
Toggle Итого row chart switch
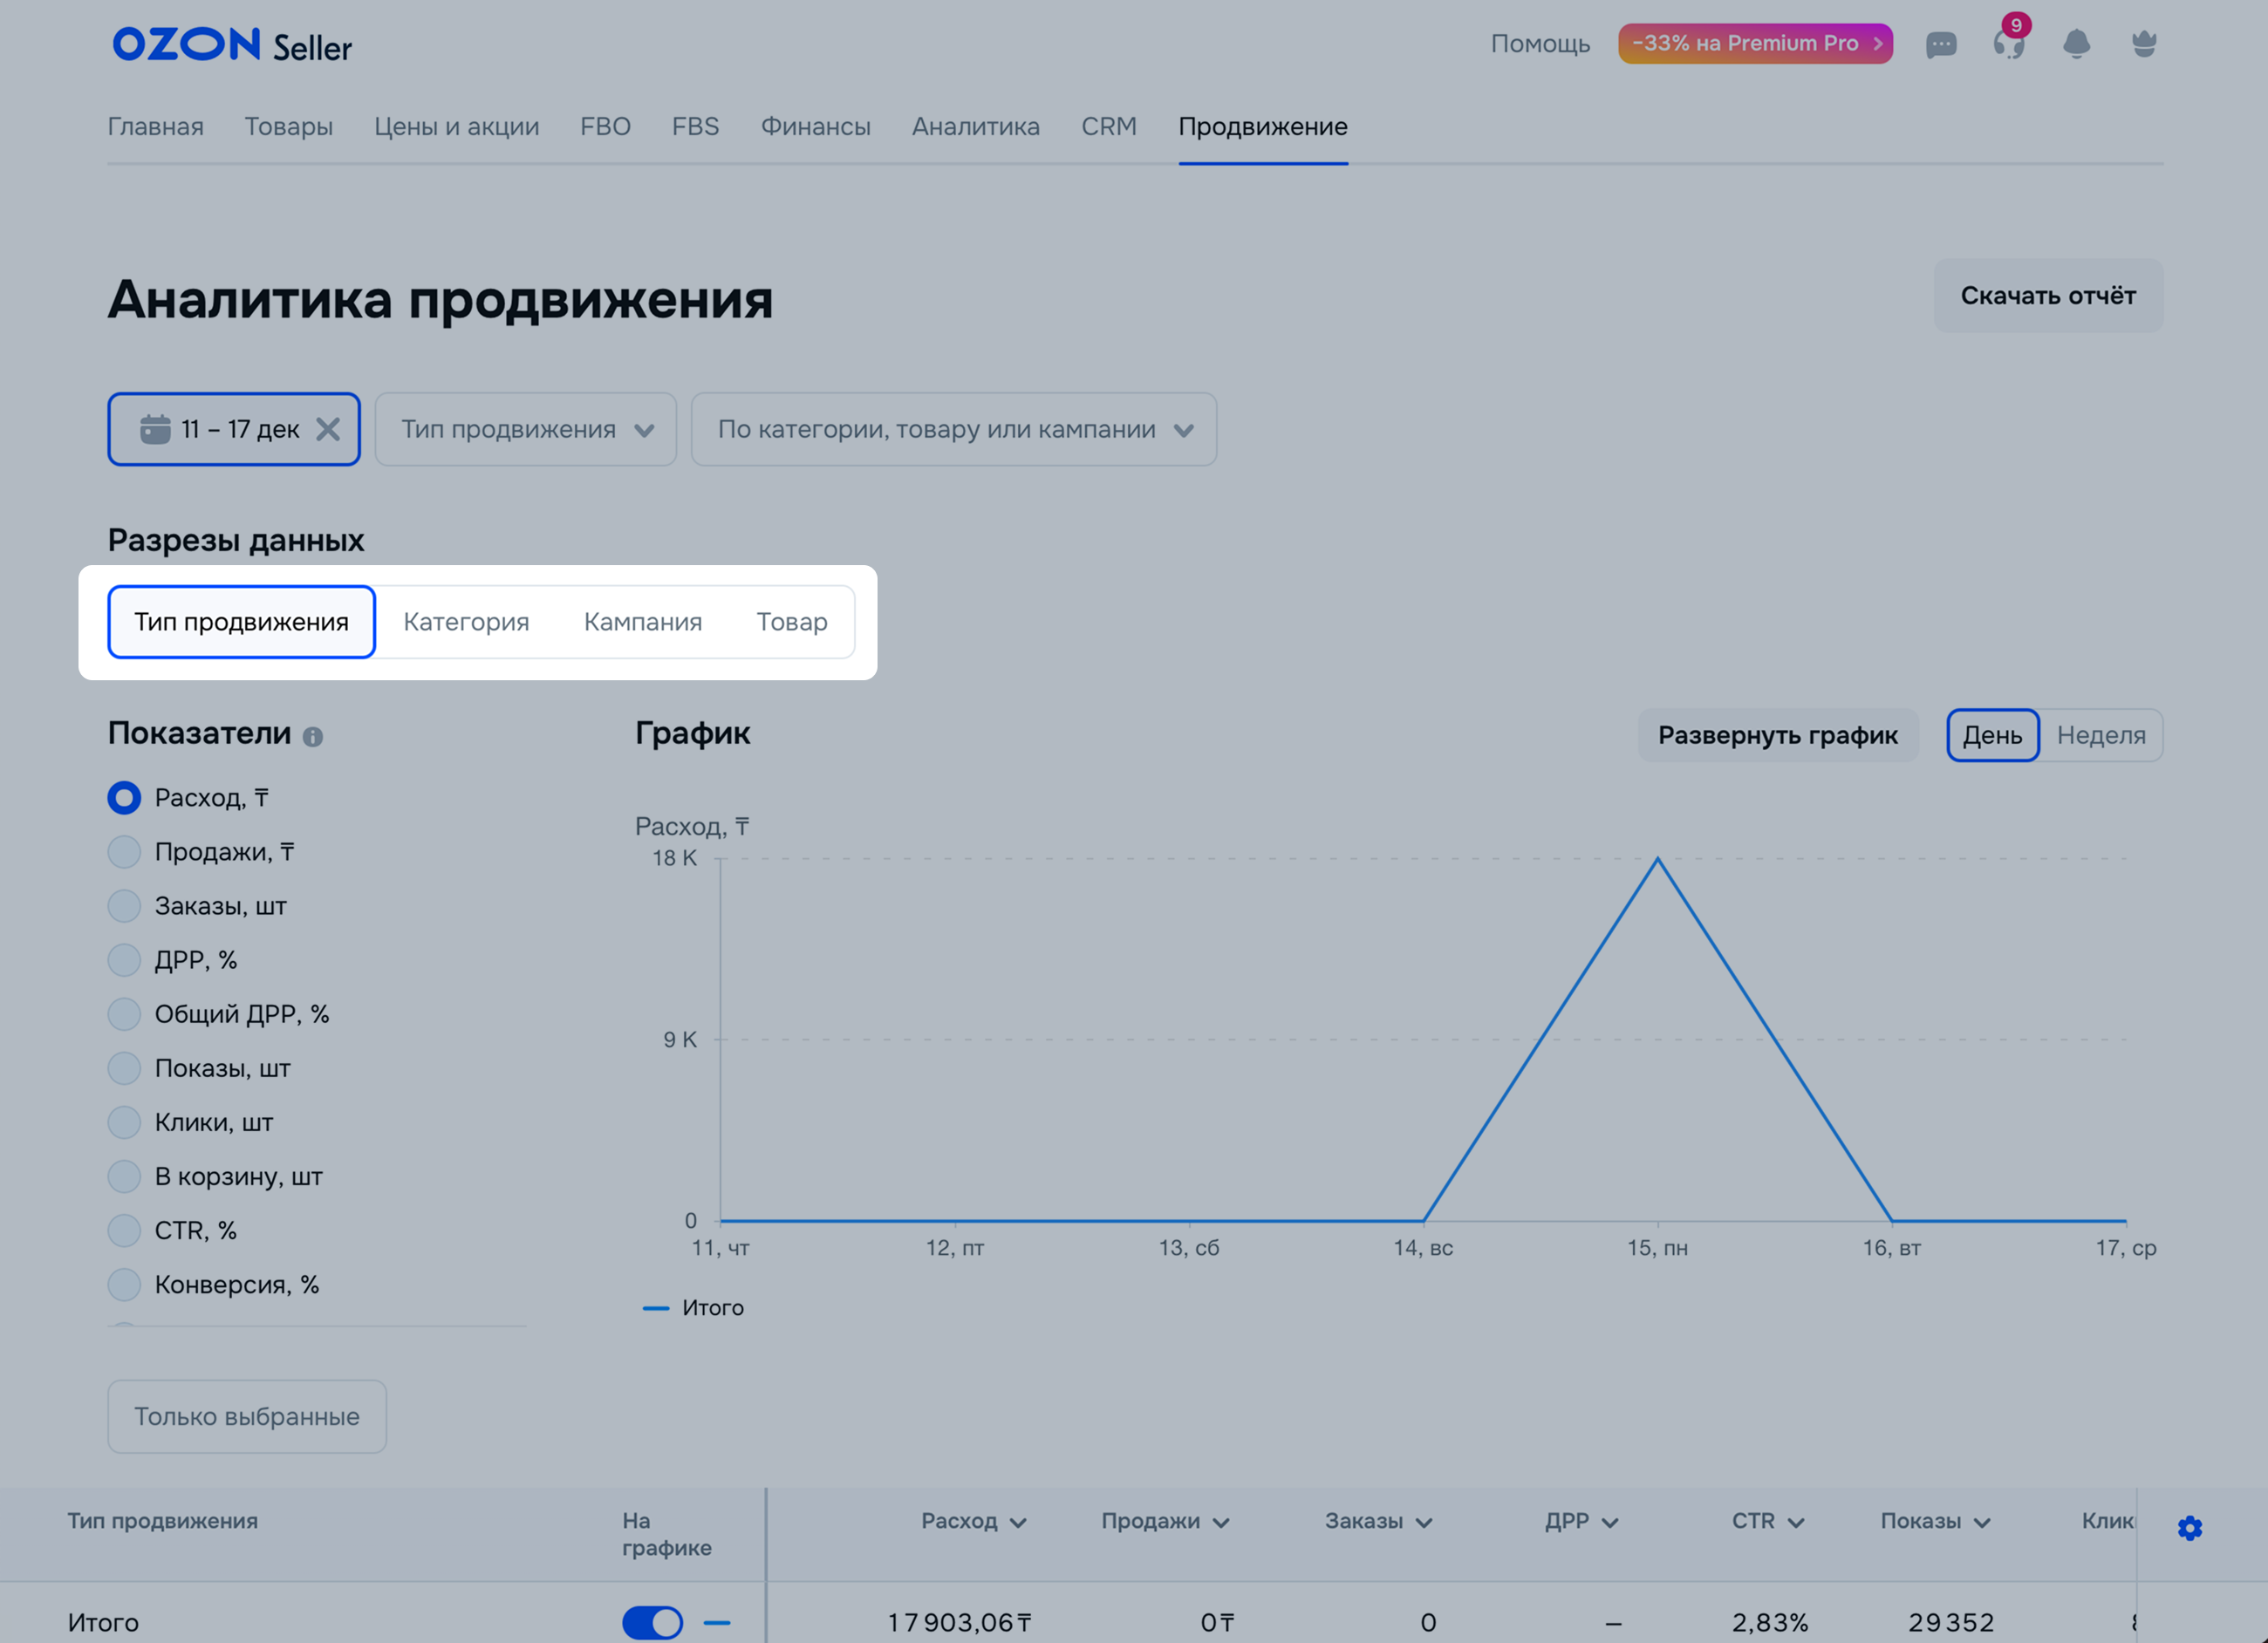pos(652,1622)
